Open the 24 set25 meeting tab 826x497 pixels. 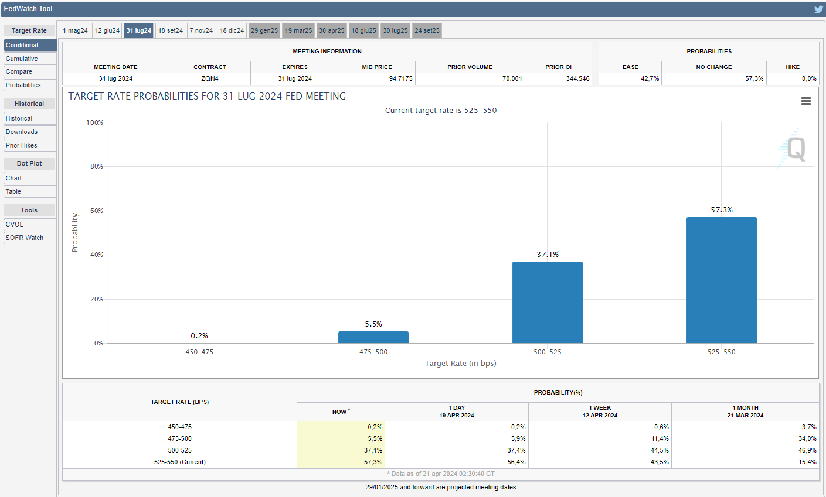[x=427, y=30]
